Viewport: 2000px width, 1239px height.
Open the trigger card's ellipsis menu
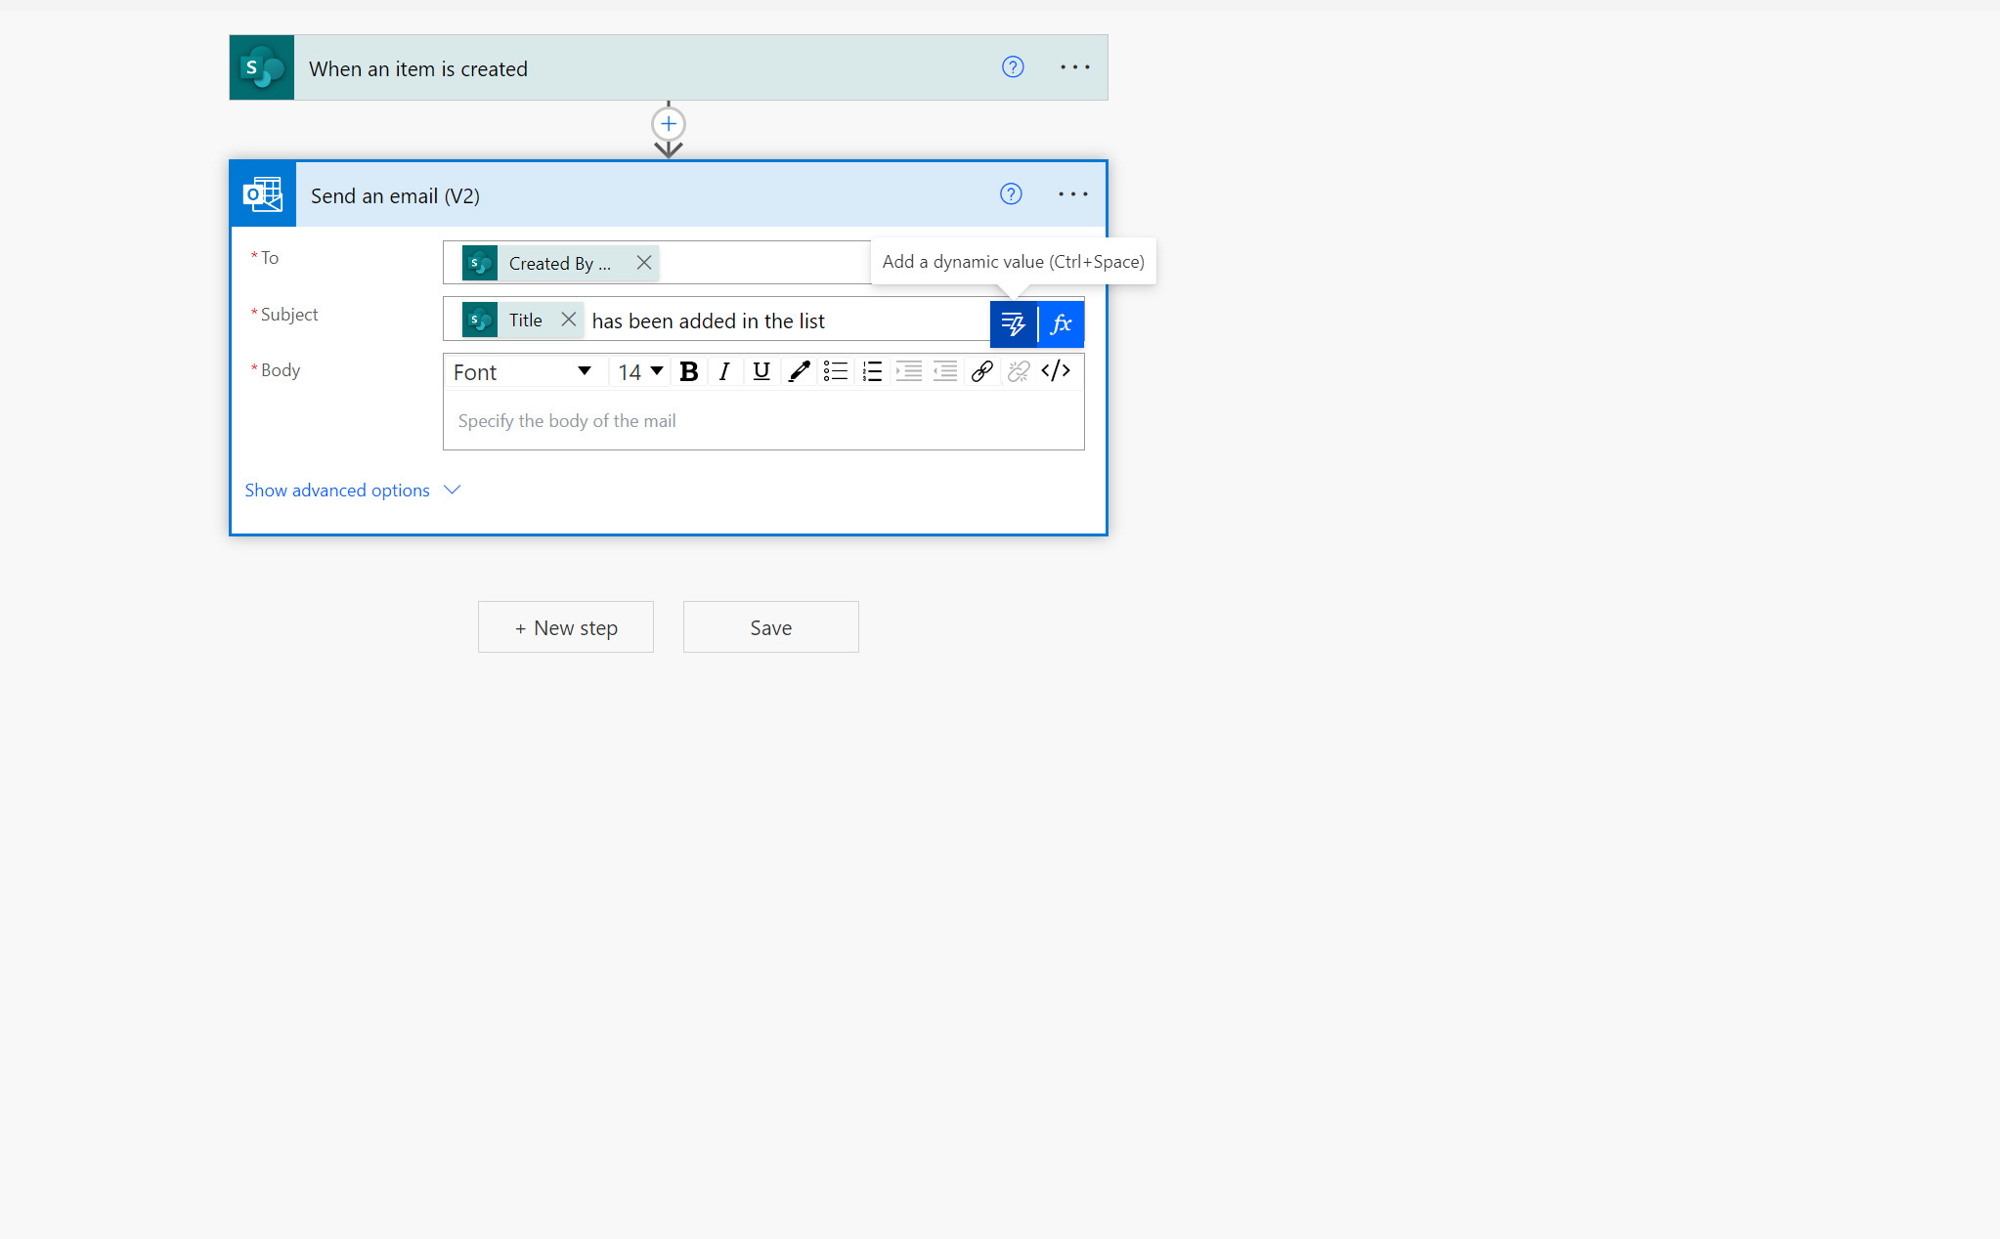[1074, 67]
